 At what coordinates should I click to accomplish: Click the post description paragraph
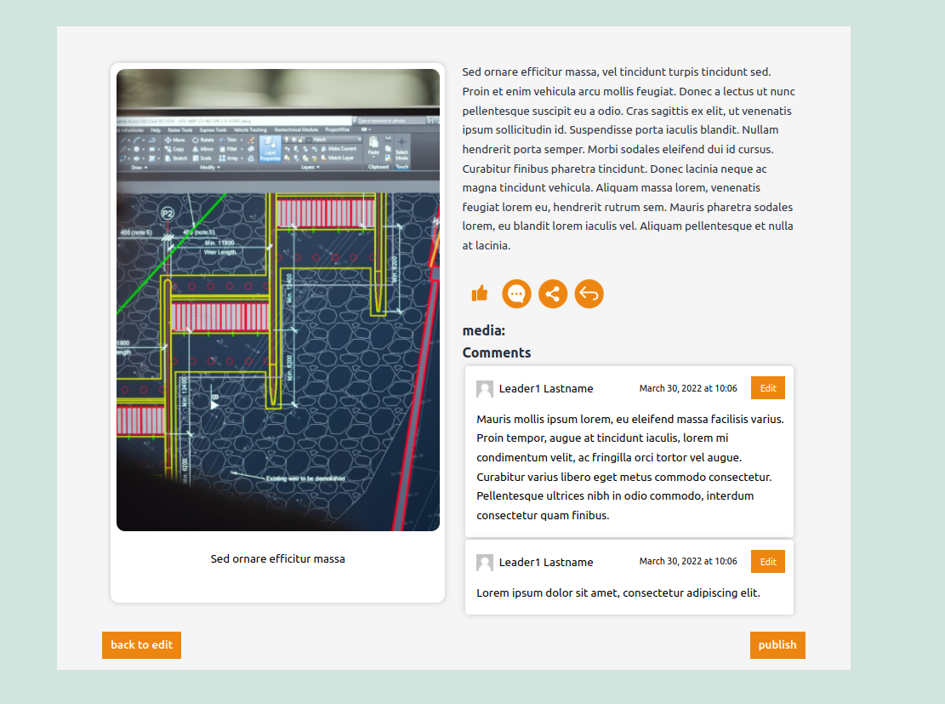click(629, 158)
